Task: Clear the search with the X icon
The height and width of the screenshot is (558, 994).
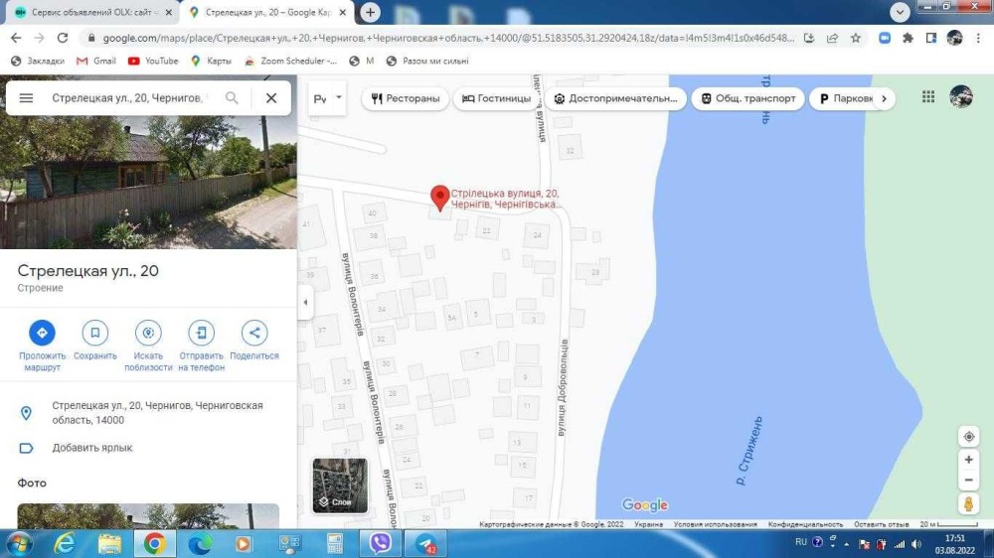Action: tap(270, 98)
